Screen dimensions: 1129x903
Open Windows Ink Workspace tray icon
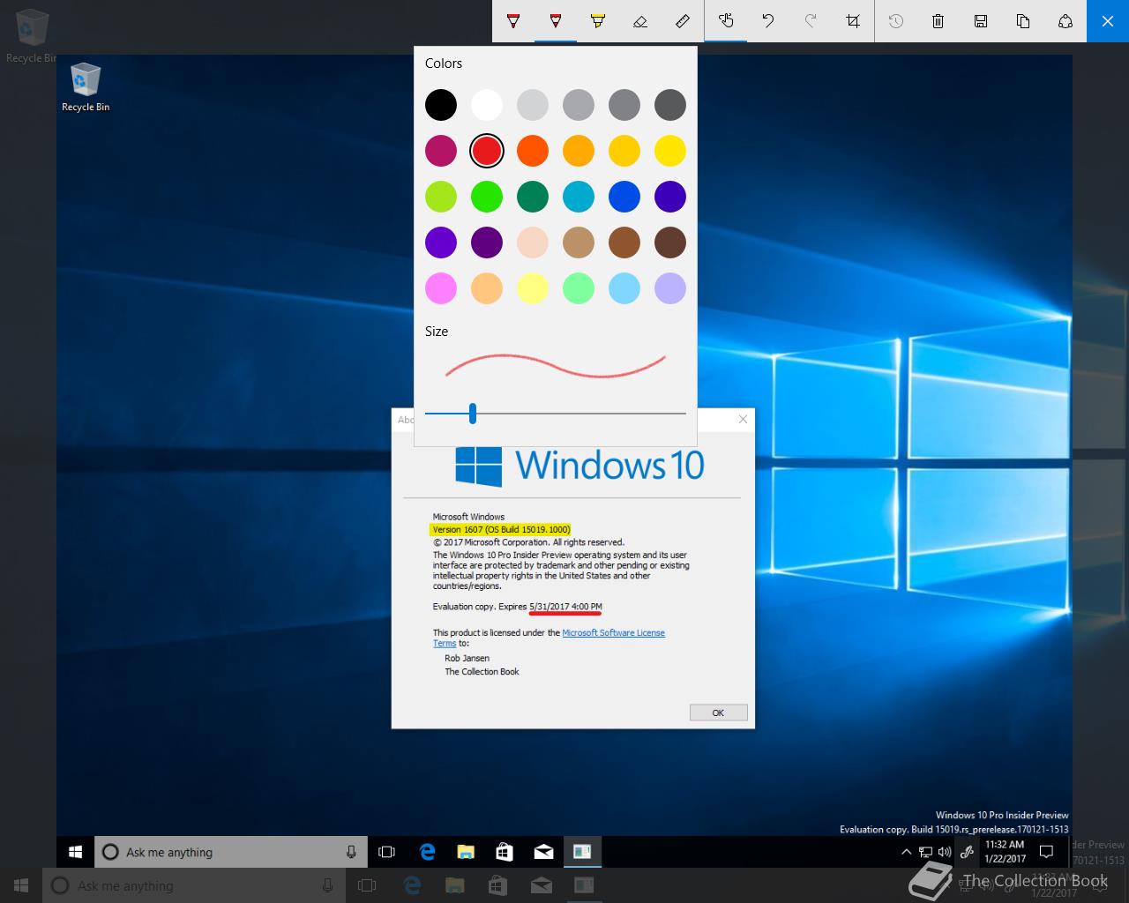point(968,852)
